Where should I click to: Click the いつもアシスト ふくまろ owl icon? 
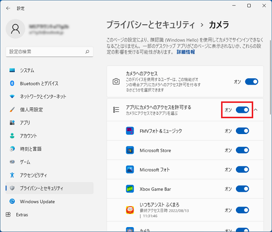[x=130, y=210]
